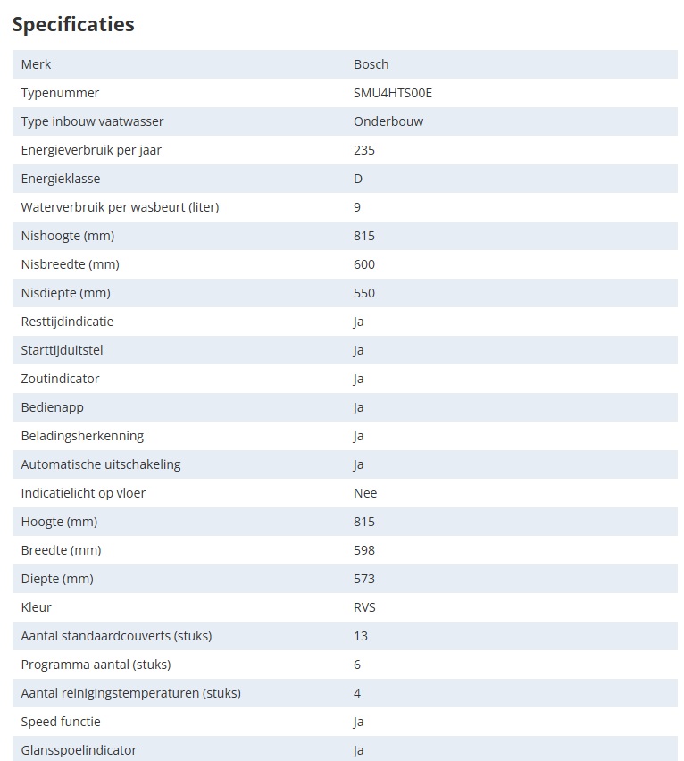Select the Energieklasse D value

tap(358, 179)
